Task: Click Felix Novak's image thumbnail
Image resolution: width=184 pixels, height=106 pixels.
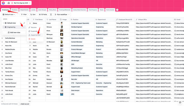Action: pyautogui.click(x=62, y=91)
